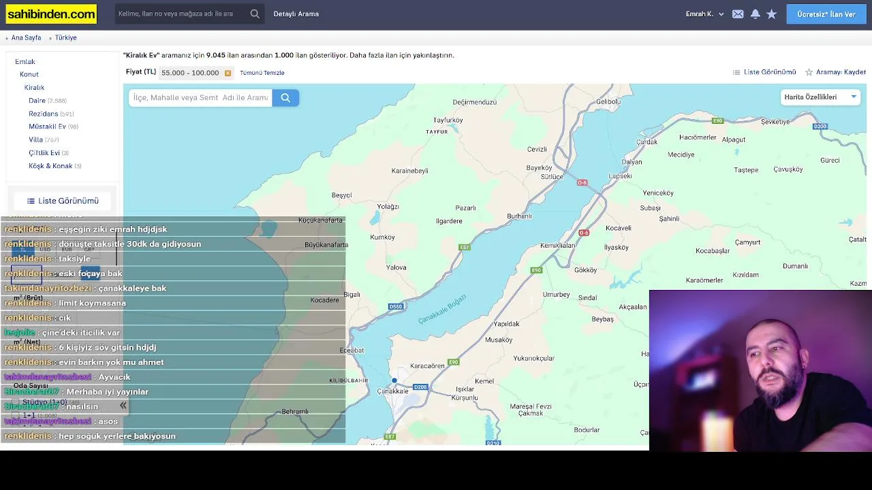Open the messages envelope icon

click(738, 14)
